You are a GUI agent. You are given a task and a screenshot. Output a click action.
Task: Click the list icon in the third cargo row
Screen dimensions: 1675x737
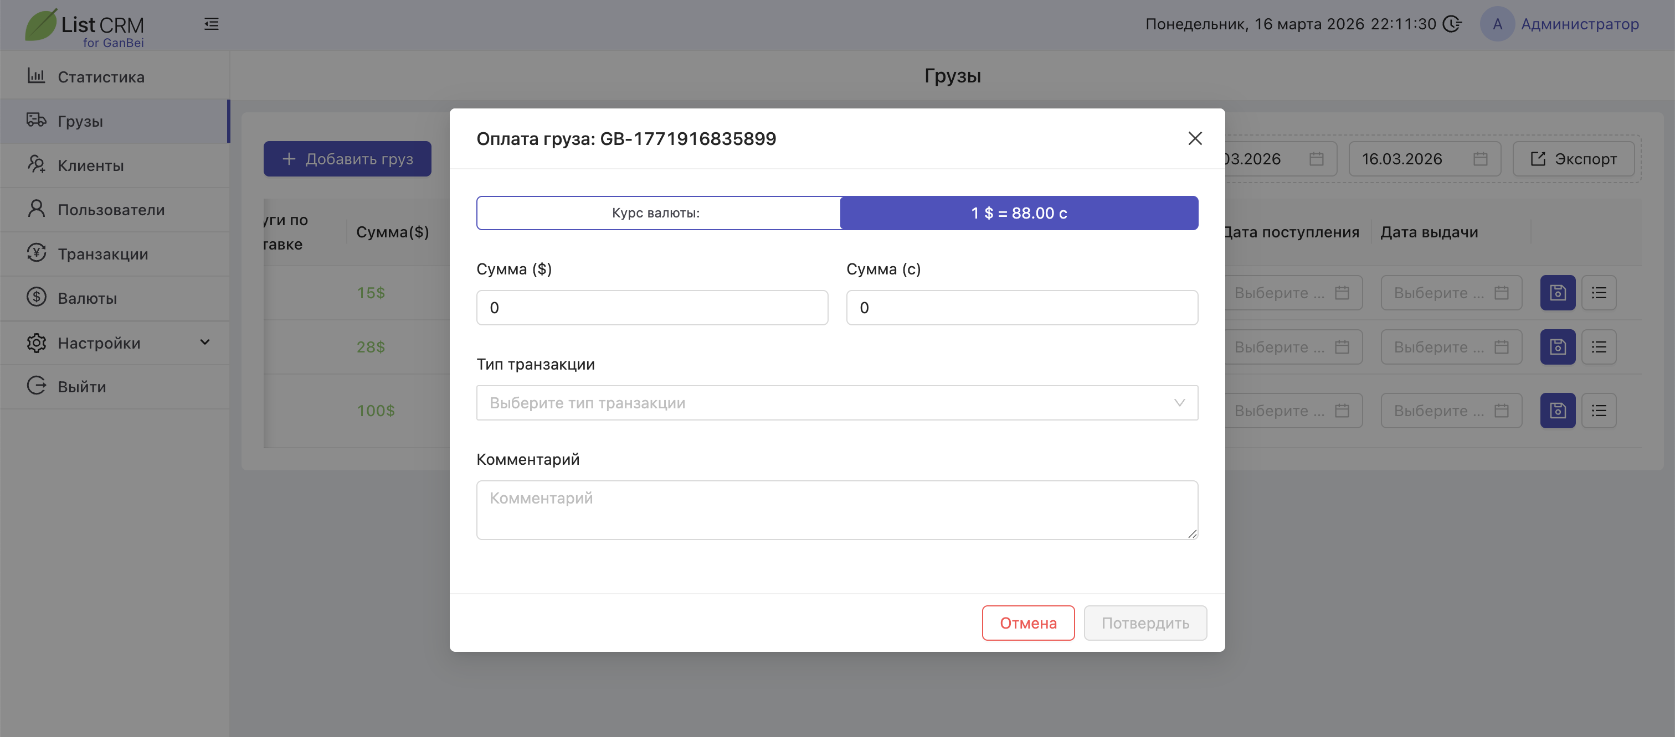tap(1598, 411)
